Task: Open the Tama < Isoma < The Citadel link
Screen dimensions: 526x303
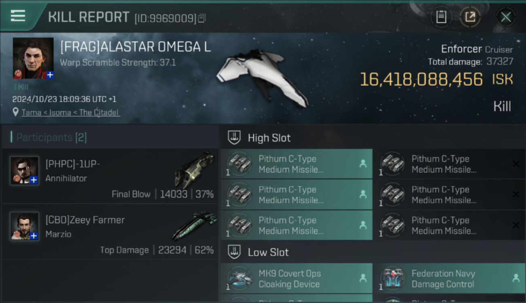Action: point(70,112)
